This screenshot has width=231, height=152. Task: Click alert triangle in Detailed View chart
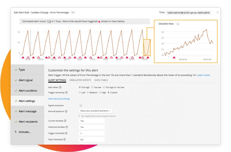[x=174, y=57]
